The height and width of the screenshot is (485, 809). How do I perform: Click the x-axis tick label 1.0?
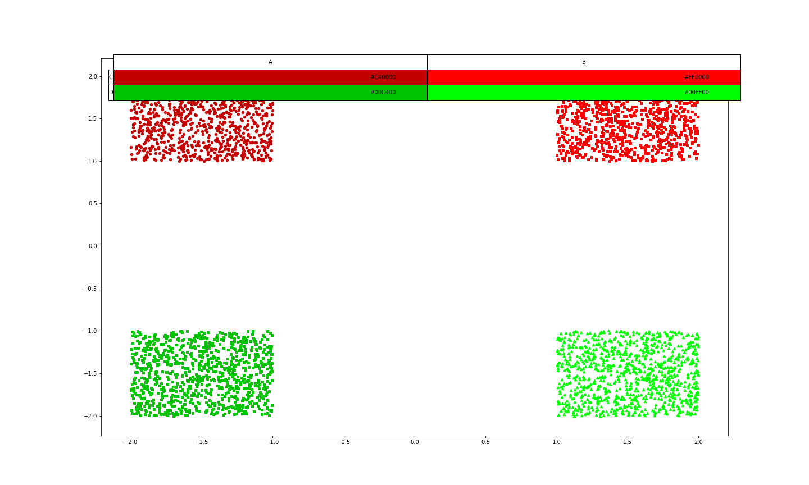coord(556,442)
